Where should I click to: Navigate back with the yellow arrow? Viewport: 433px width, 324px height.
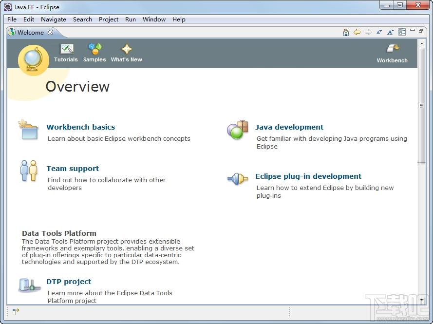click(357, 32)
